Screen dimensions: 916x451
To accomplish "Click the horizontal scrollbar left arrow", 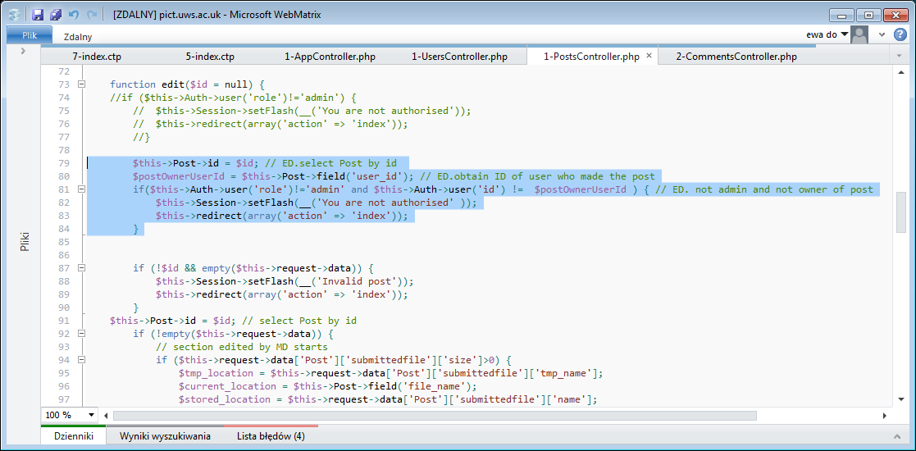I will point(106,416).
